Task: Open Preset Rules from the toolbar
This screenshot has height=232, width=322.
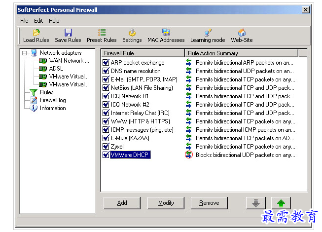Action: [102, 36]
